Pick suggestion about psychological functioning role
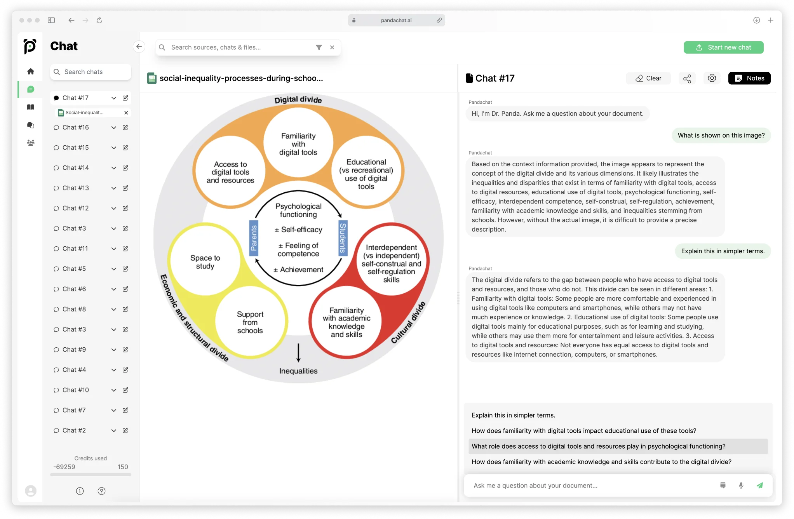794x519 pixels. [618, 446]
